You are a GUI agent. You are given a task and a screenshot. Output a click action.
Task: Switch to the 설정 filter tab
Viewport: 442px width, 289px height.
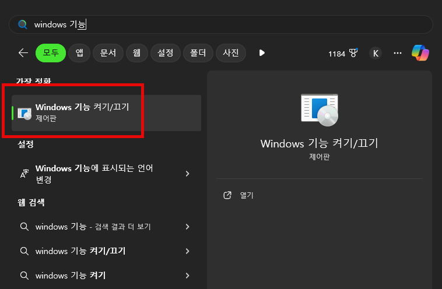[166, 52]
